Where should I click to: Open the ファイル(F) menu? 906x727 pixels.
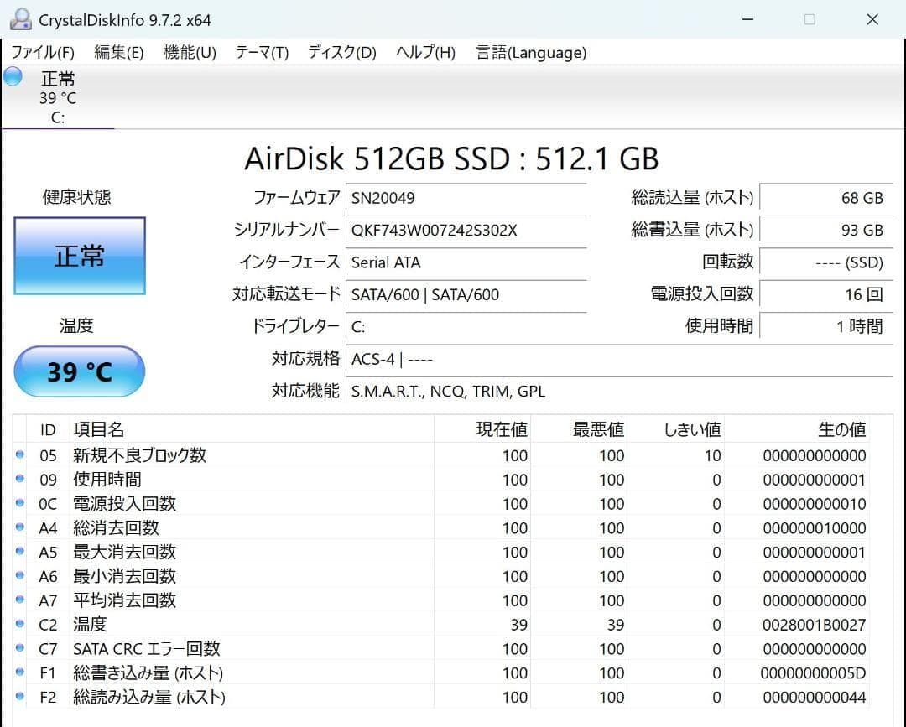tap(43, 53)
